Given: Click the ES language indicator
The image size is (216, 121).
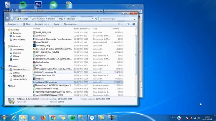Looking at the screenshot, I should (x=173, y=118).
